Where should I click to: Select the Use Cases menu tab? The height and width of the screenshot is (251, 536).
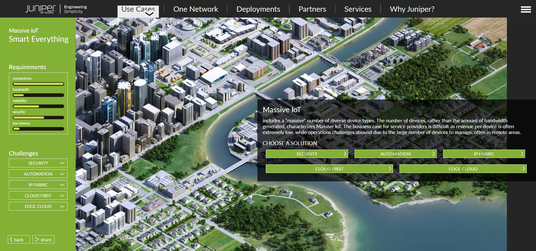(138, 11)
